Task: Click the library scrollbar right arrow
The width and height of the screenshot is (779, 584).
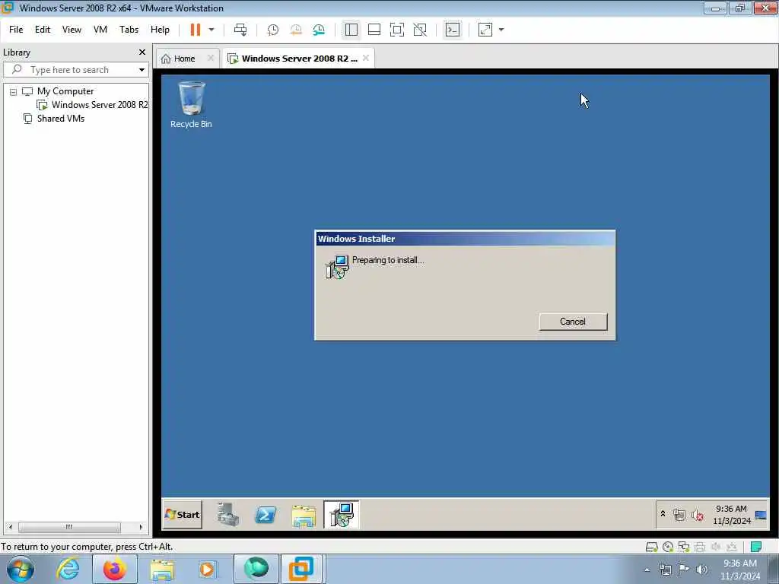Action: click(141, 527)
